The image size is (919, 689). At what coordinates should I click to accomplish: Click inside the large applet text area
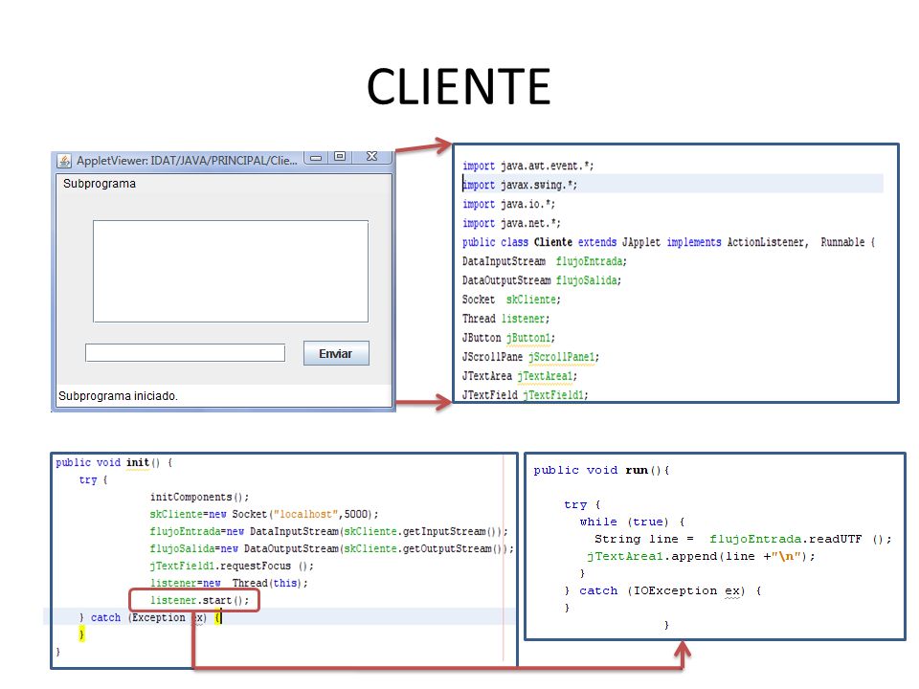231,271
